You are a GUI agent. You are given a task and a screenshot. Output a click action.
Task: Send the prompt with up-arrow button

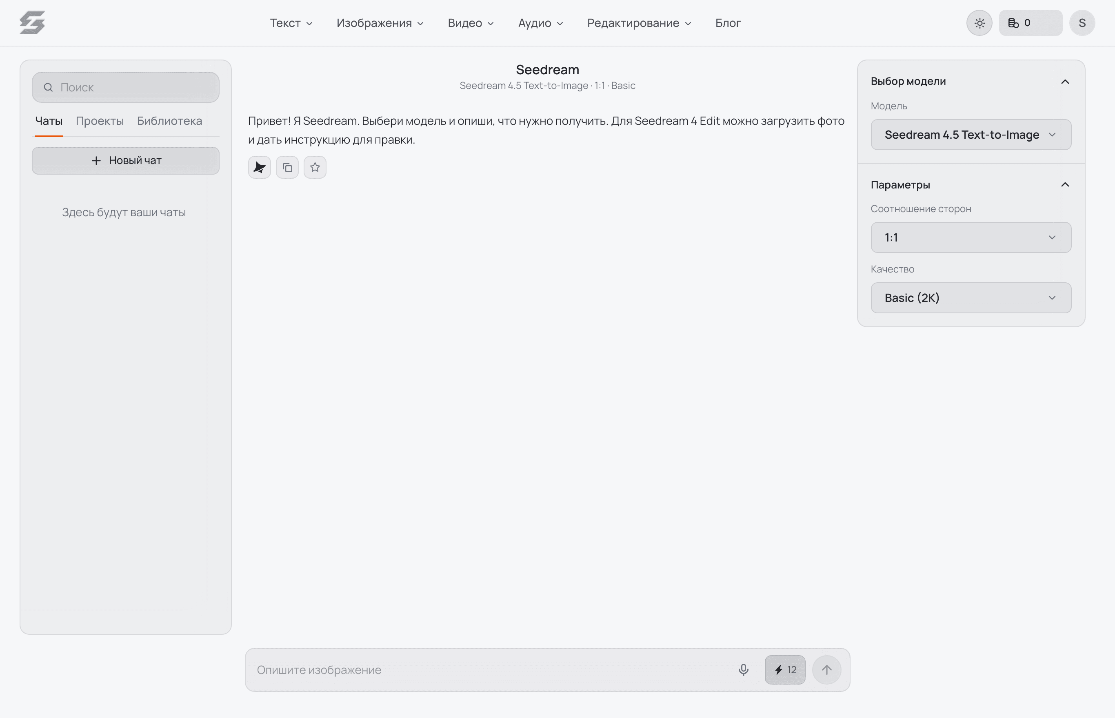[x=826, y=670]
